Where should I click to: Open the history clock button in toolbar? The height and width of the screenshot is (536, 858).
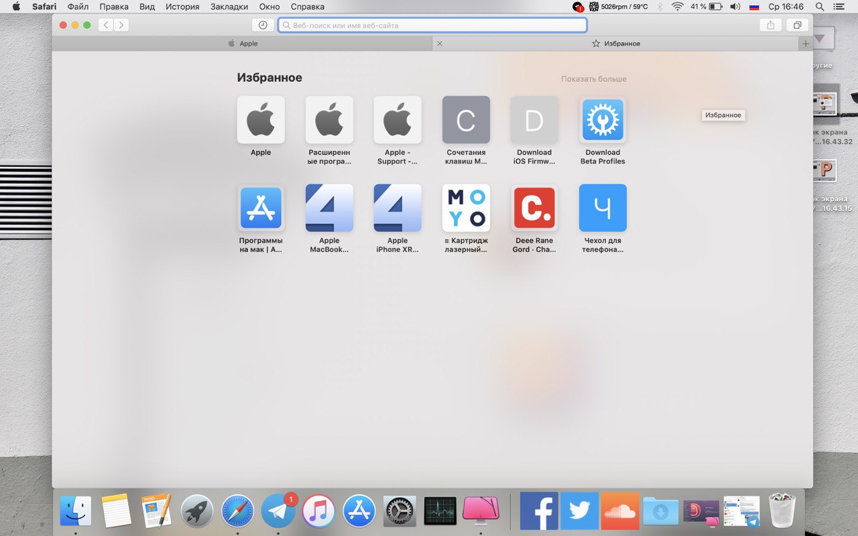[263, 25]
